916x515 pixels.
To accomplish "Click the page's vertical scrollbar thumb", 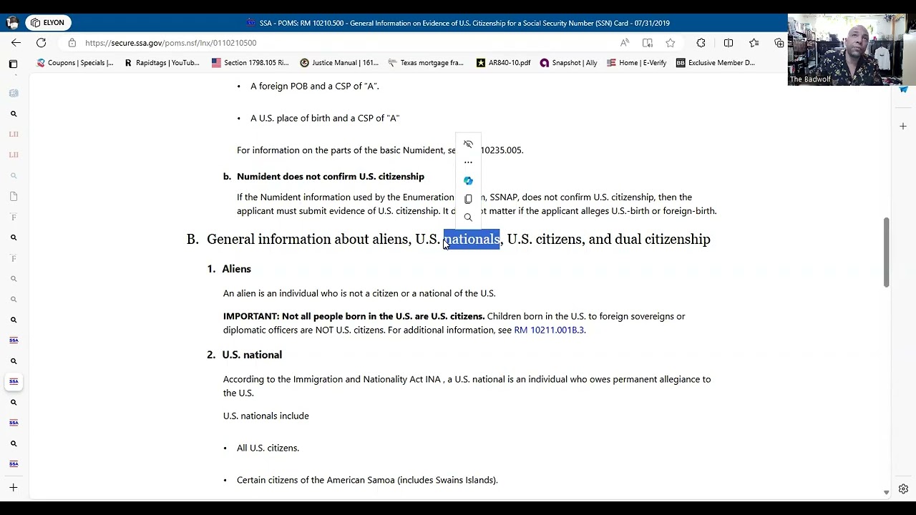I will pyautogui.click(x=886, y=252).
